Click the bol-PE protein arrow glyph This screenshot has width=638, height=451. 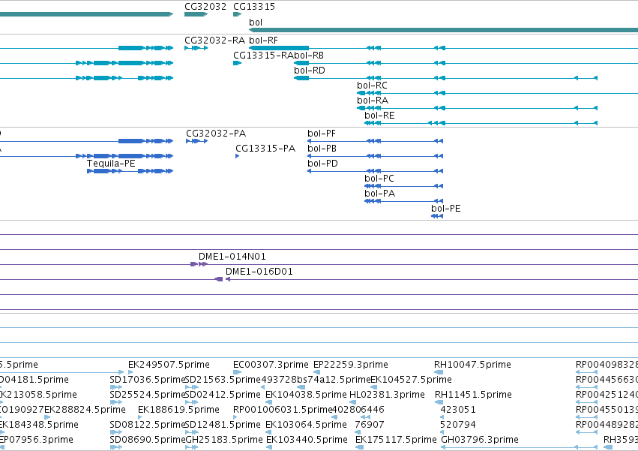437,216
